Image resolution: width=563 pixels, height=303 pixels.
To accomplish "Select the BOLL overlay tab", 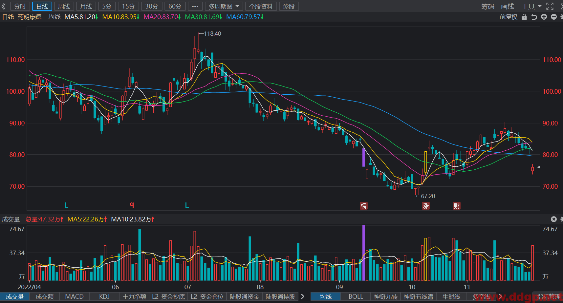I will coord(356,296).
